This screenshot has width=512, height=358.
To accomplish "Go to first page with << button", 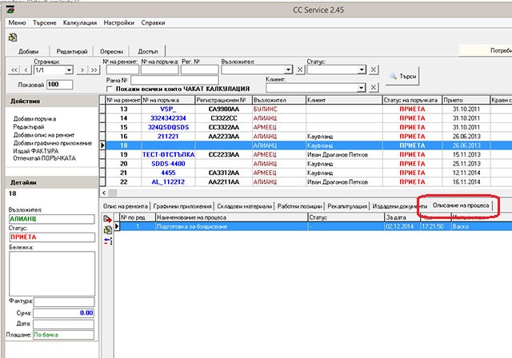I will (x=14, y=70).
